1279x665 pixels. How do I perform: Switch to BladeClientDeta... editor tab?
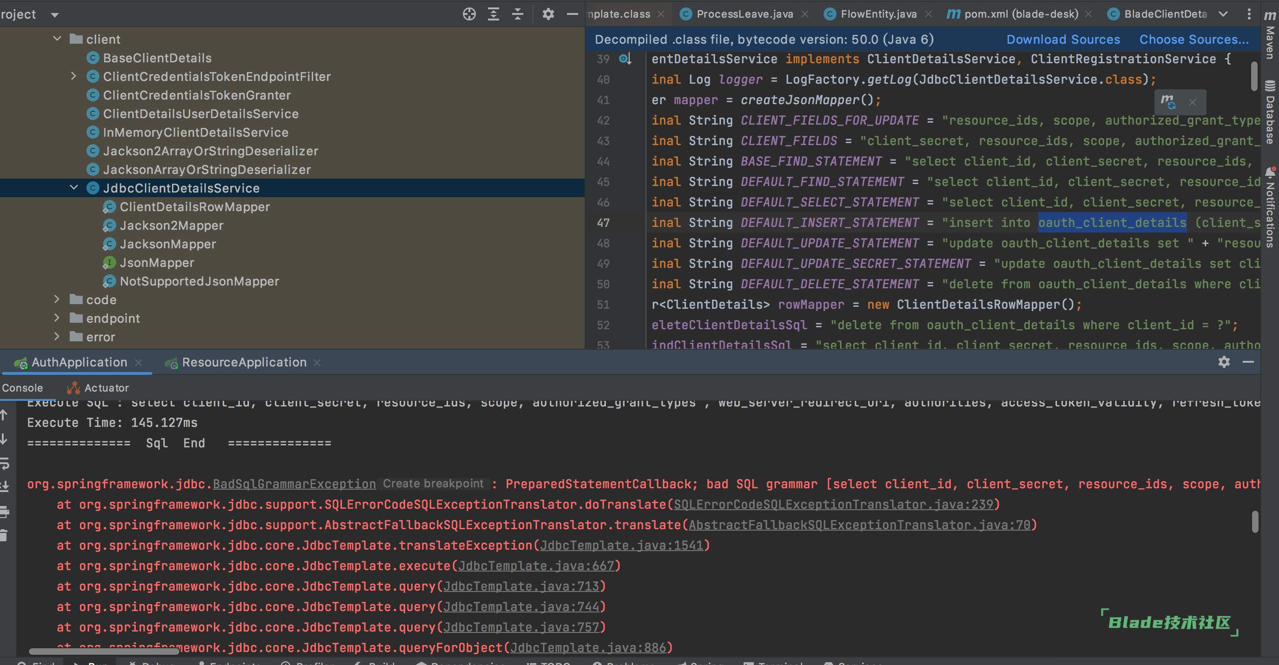pos(1165,14)
